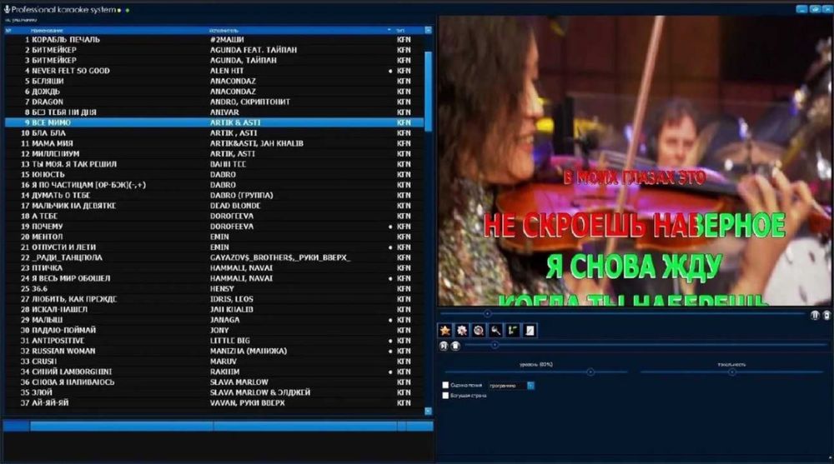Screen dimensions: 834x464
Task: Click the star favorites icon
Action: coord(445,331)
